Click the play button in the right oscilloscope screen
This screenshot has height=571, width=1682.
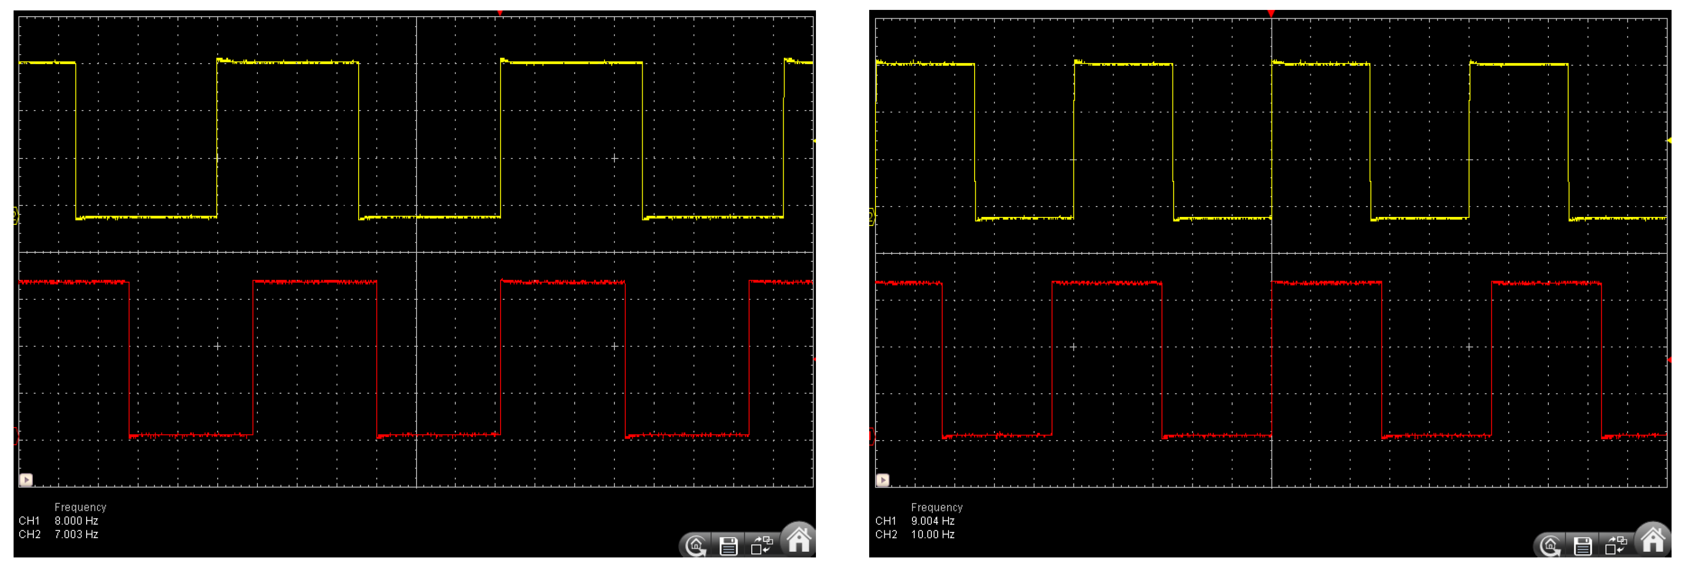tap(883, 480)
